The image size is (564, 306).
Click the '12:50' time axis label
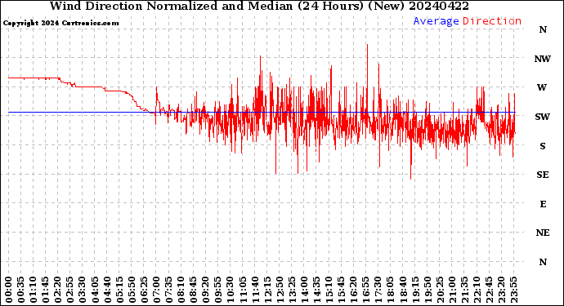point(280,290)
